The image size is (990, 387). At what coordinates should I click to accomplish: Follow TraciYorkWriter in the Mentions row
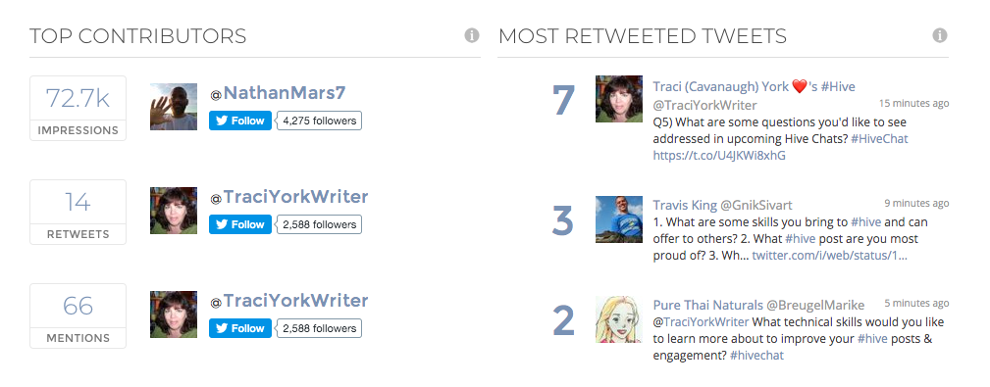coord(240,328)
